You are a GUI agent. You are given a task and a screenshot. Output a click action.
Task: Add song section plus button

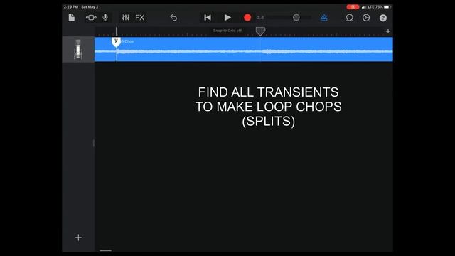pos(388,31)
